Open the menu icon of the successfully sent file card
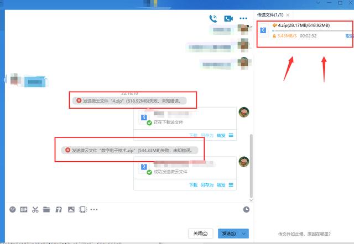The image size is (354, 244). click(x=231, y=185)
